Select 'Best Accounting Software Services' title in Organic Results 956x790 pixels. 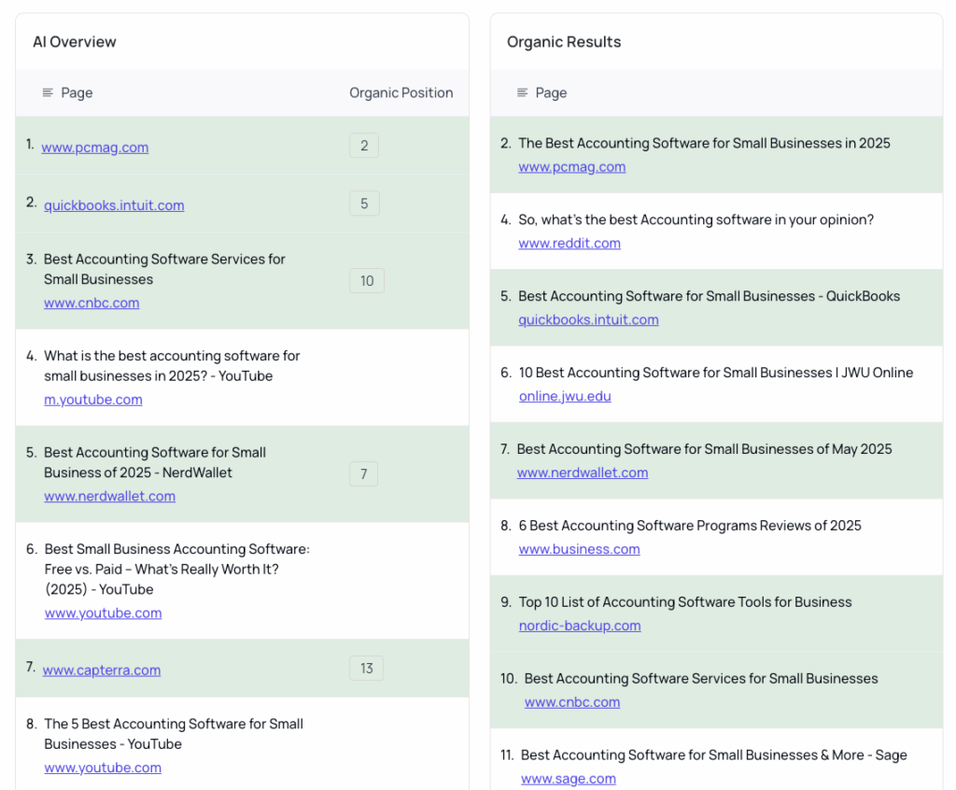pos(701,678)
